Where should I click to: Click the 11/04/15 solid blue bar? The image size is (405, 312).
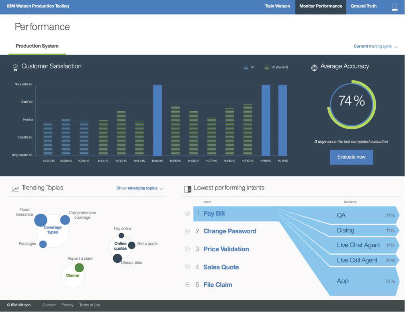click(157, 120)
